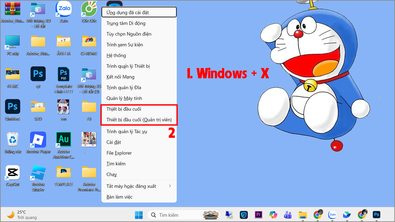Image resolution: width=395 pixels, height=222 pixels.
Task: Open Thiết bị đầu cuối (Quản trị viên)
Action: [x=139, y=120]
